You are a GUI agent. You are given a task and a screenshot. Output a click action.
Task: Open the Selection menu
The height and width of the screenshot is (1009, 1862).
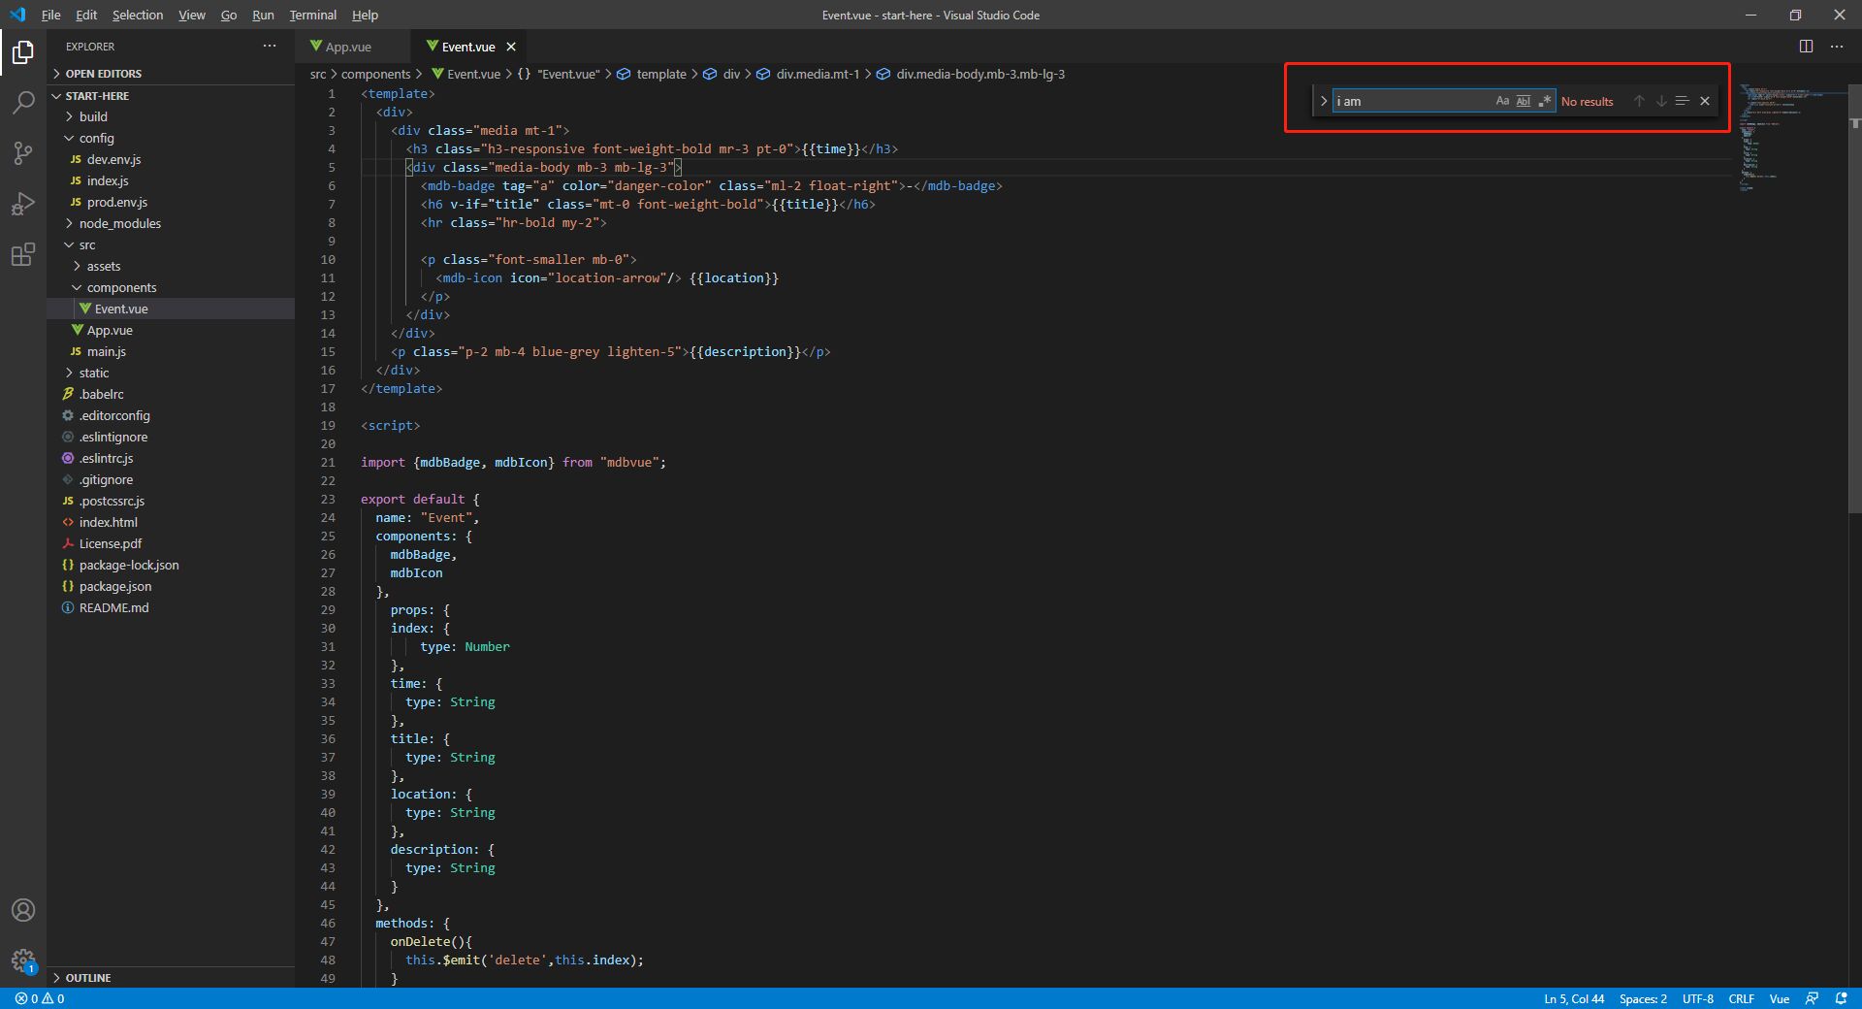pos(138,15)
